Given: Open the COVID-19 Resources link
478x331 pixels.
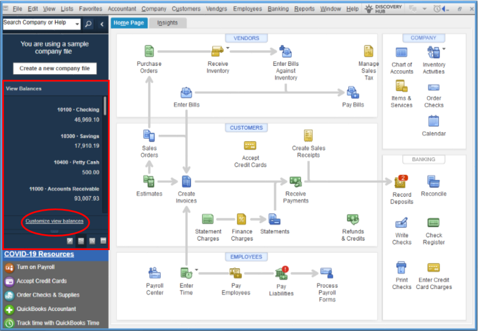Looking at the screenshot, I should tap(39, 254).
